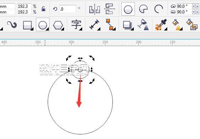200x139 pixels.
Task: Select the Drop Shadow tool
Action: [x=127, y=25]
